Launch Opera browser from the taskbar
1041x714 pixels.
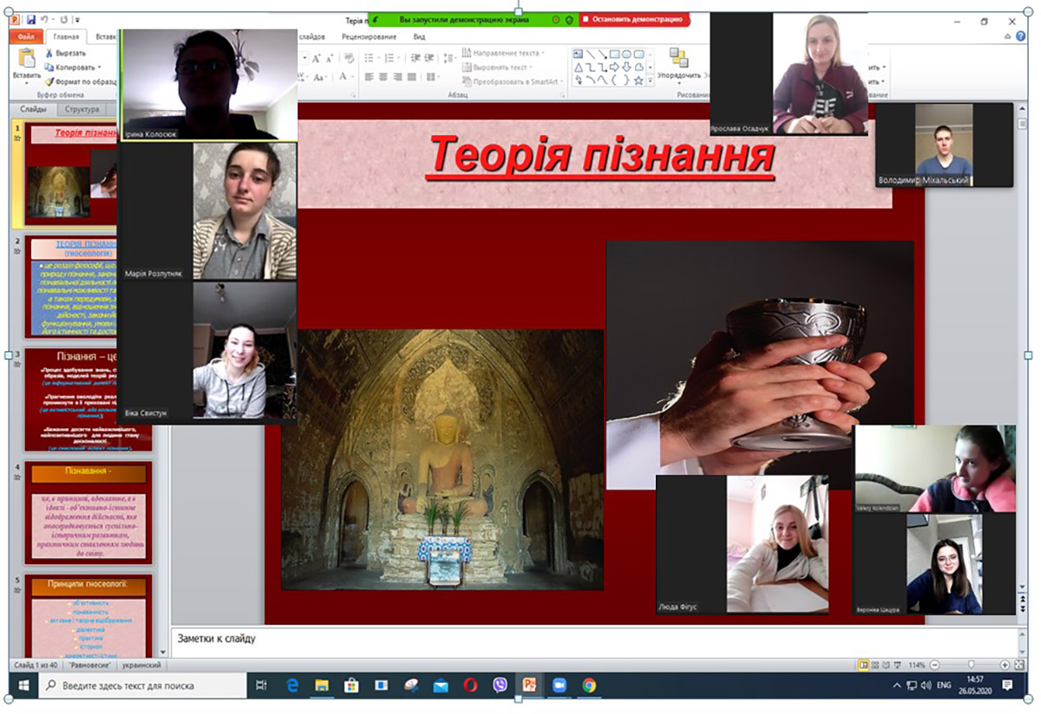click(x=470, y=685)
